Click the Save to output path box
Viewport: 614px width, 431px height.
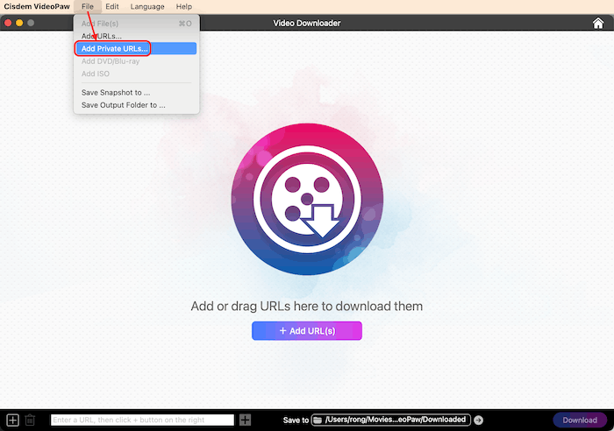click(396, 420)
